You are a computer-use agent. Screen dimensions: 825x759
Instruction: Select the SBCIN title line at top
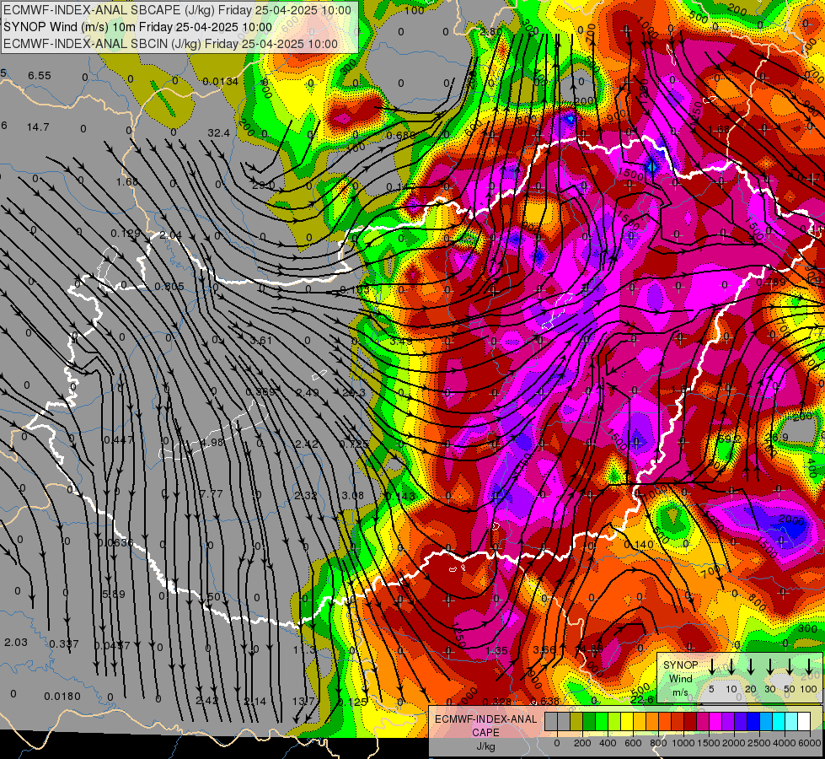click(170, 44)
